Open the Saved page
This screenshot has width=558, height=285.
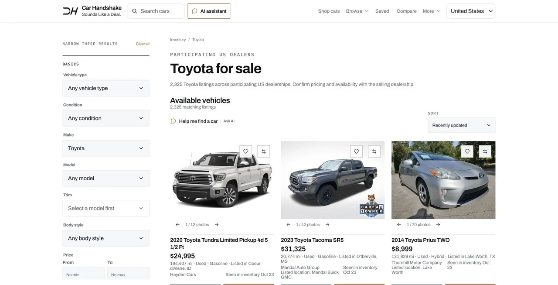382,11
